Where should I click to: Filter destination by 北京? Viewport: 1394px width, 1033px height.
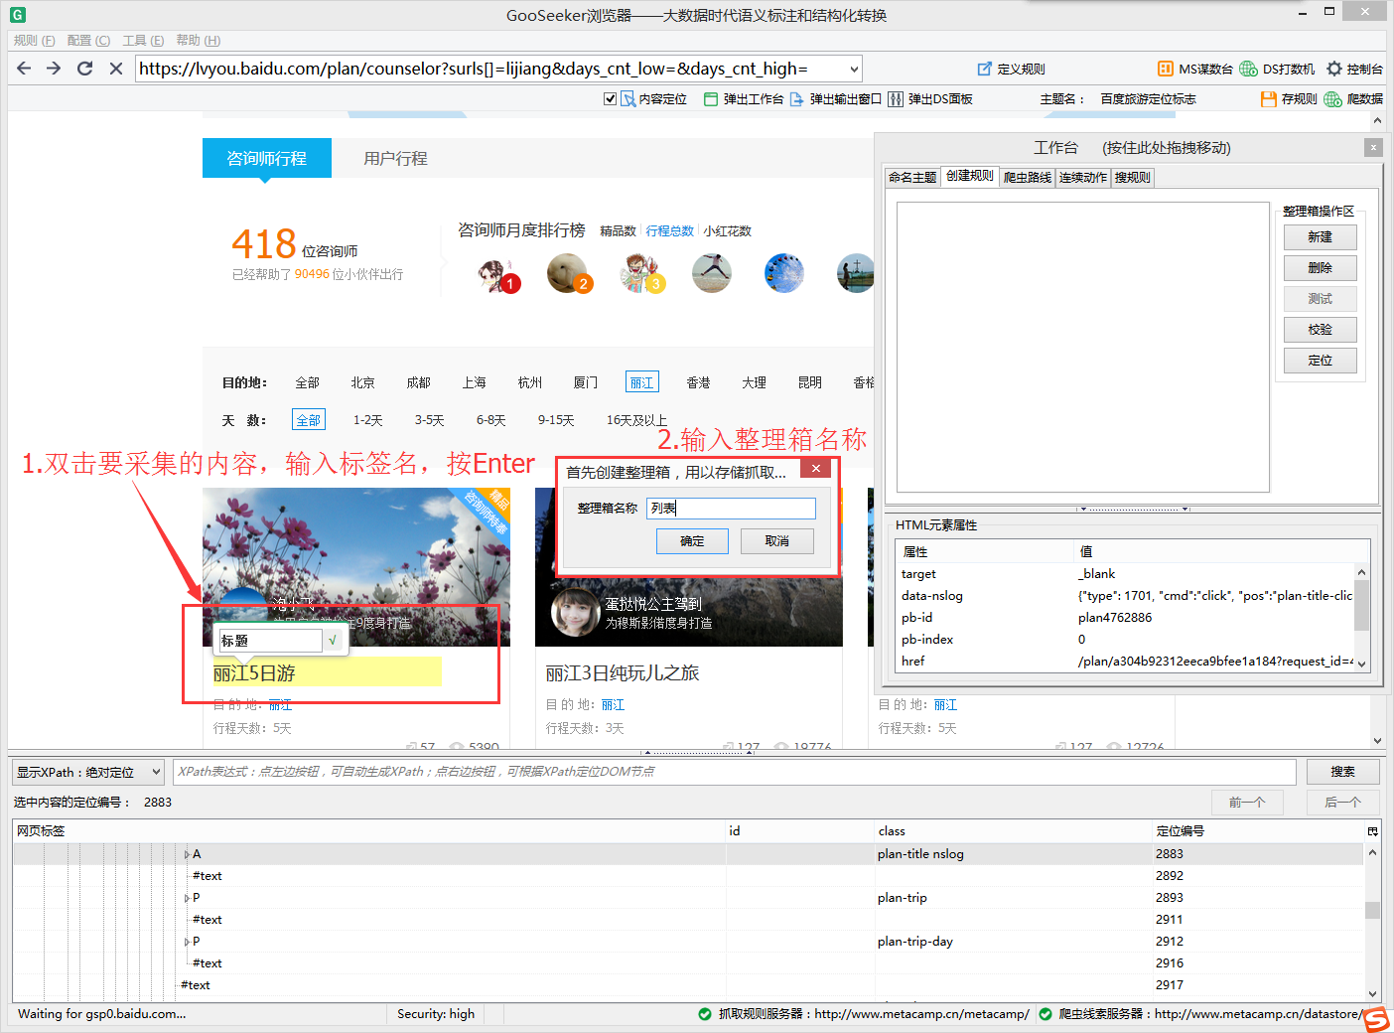tap(362, 382)
